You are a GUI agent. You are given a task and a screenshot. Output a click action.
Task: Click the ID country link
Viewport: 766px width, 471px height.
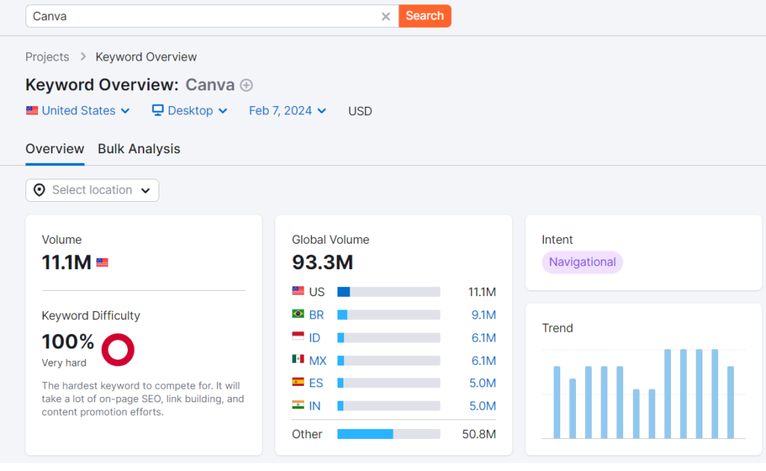coord(315,338)
